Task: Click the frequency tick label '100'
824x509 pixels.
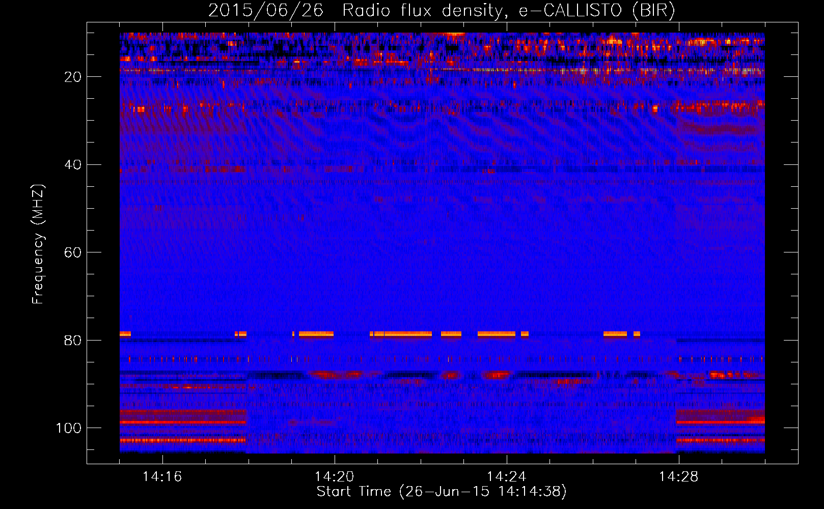Action: coord(69,428)
